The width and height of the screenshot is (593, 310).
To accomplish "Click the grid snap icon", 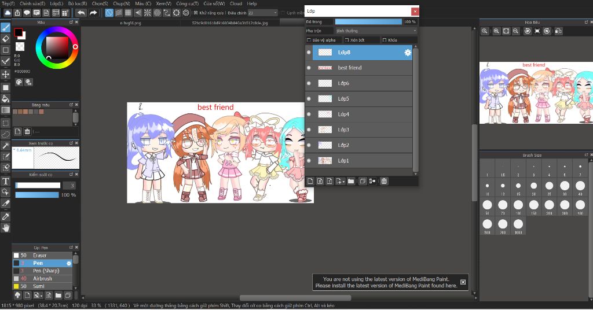I will pyautogui.click(x=128, y=13).
